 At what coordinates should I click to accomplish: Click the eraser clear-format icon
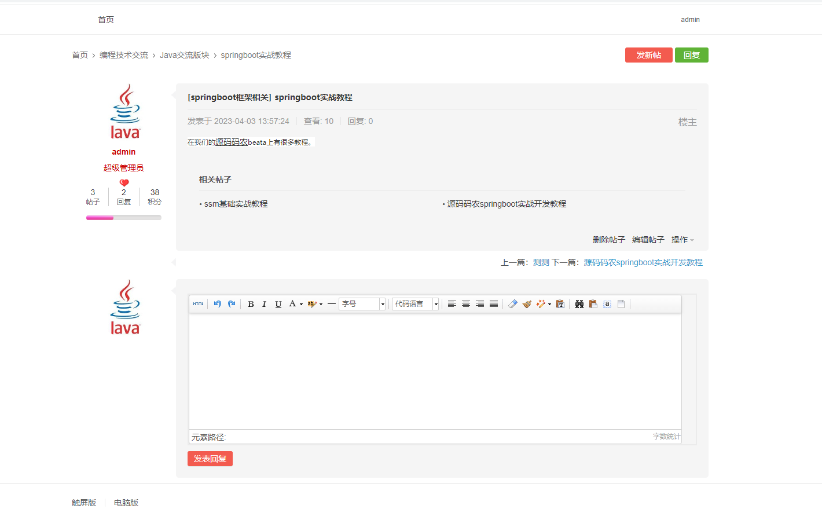pyautogui.click(x=513, y=304)
